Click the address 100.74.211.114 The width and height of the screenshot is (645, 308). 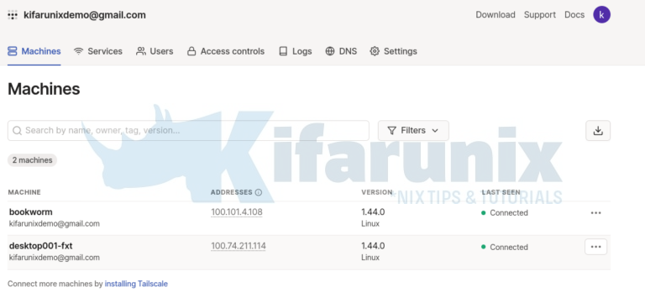click(x=239, y=246)
